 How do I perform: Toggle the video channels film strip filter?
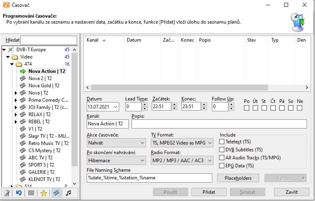57,193
